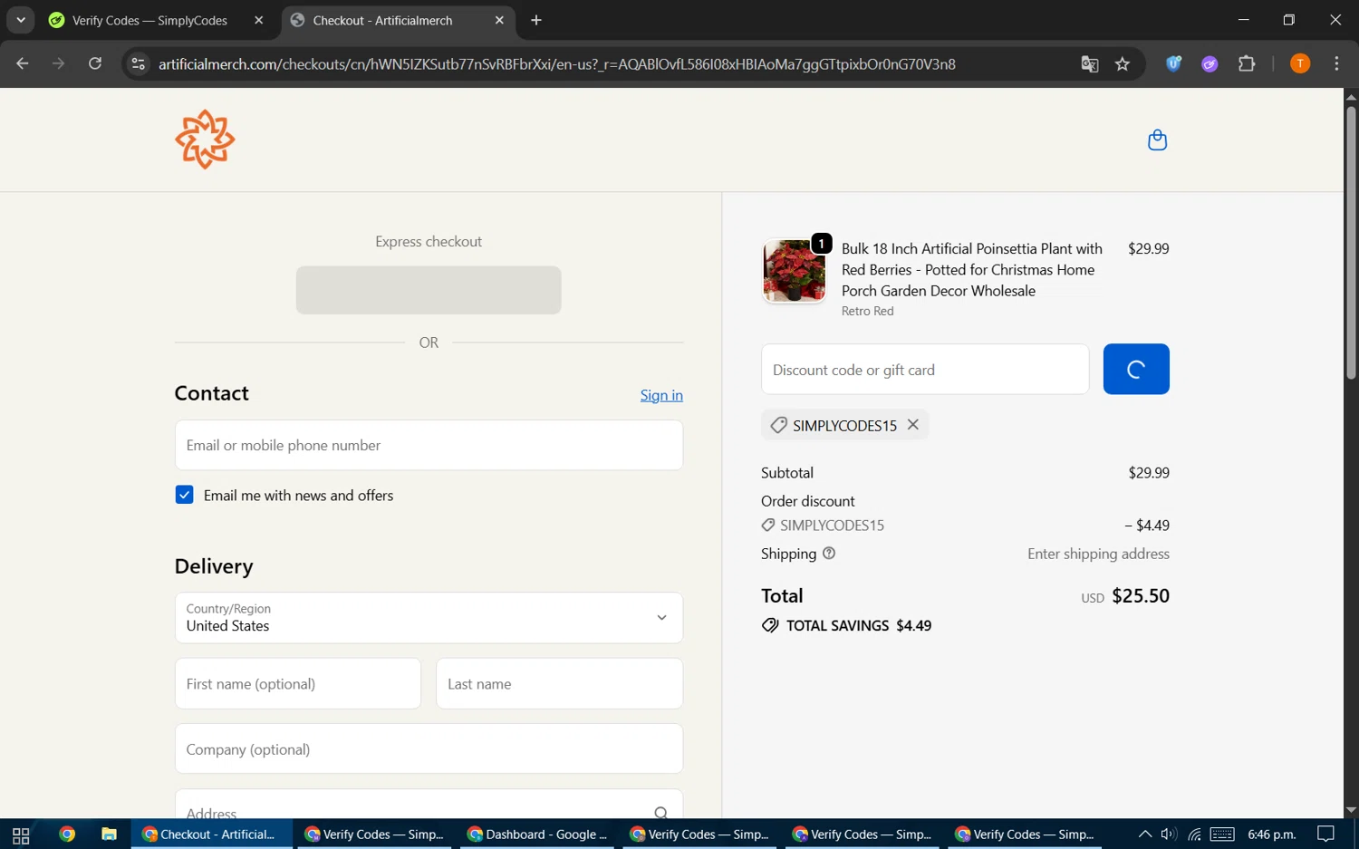1359x849 pixels.
Task: Open Windows Task View on taskbar
Action: pos(21,835)
